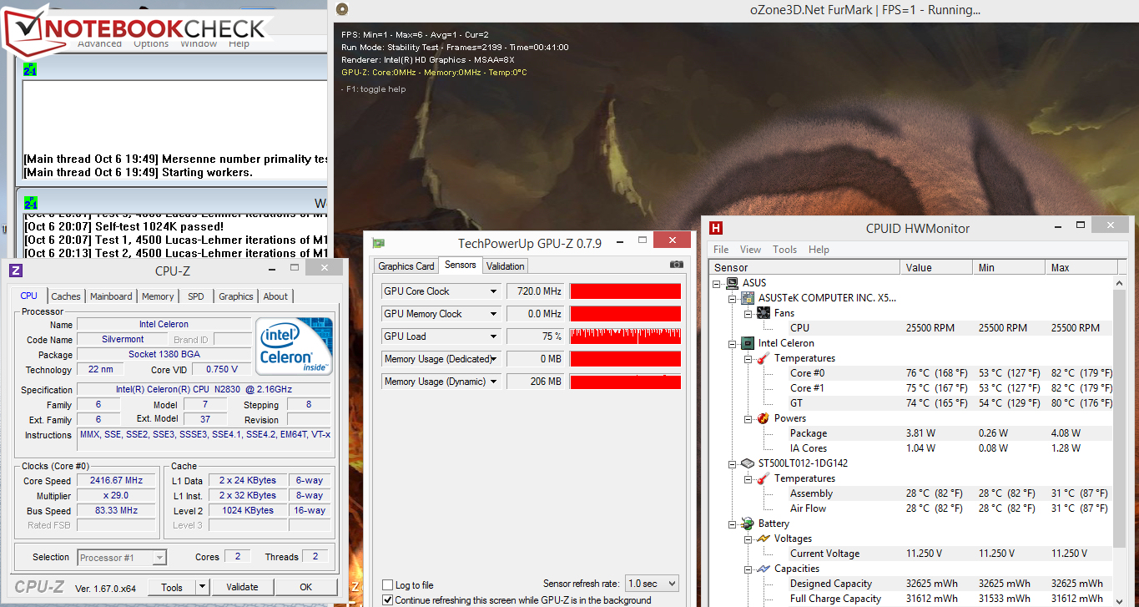Image resolution: width=1139 pixels, height=607 pixels.
Task: Collapse the Powers tree node
Action: point(748,418)
